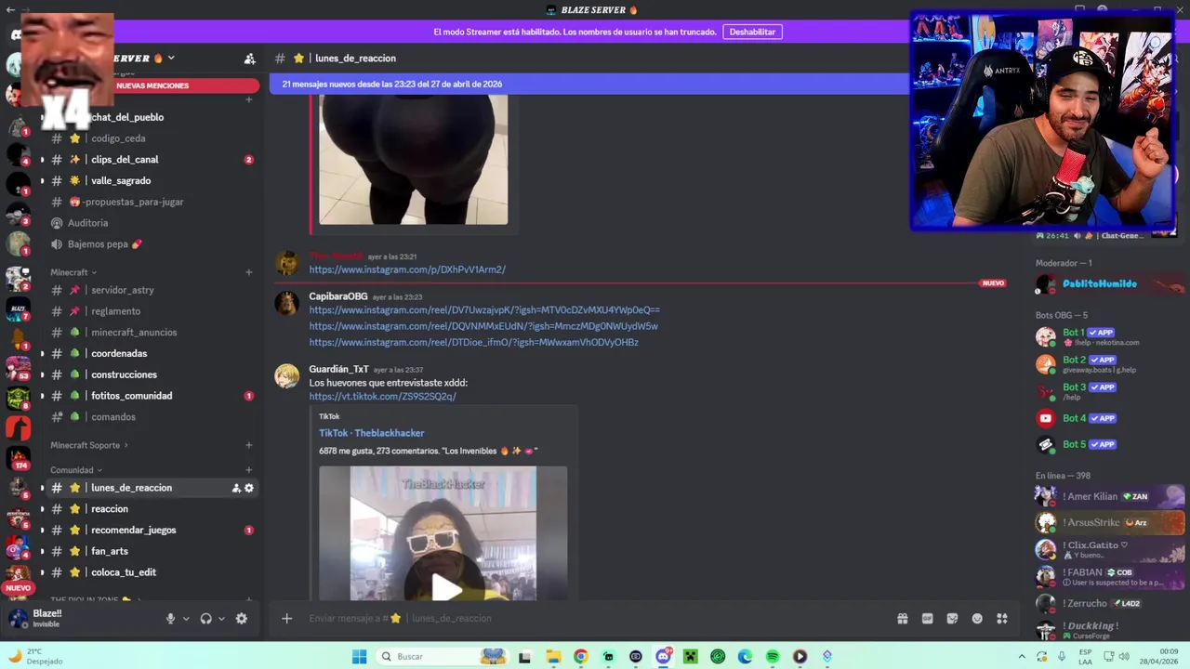
Task: Open user settings gear
Action: 242,619
